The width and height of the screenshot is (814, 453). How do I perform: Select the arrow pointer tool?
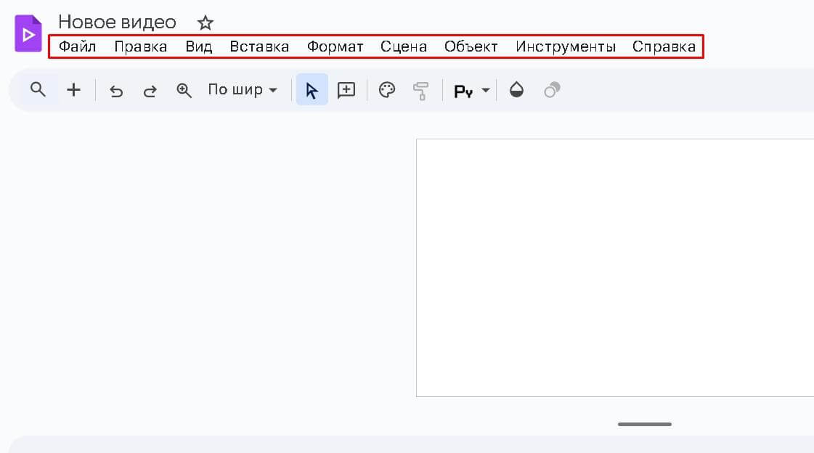point(312,90)
